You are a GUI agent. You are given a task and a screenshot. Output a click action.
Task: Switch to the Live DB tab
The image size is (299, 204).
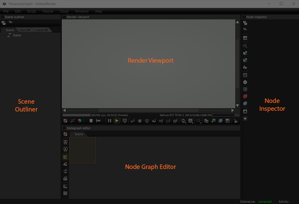coord(25,30)
